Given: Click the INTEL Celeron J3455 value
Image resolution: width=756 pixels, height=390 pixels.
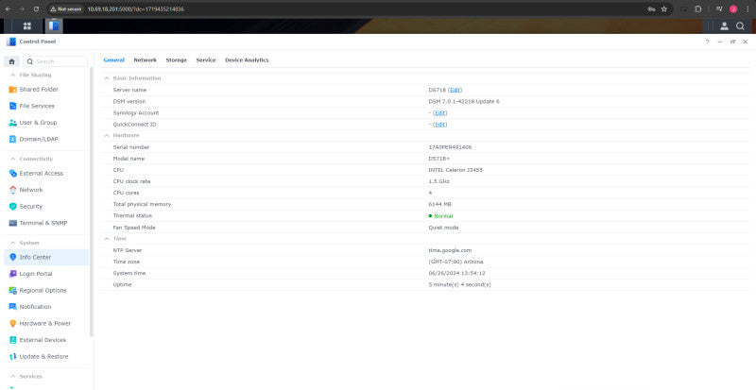Looking at the screenshot, I should (x=455, y=170).
